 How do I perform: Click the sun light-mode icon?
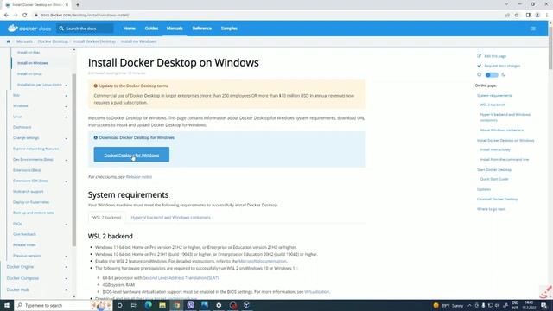tap(480, 75)
